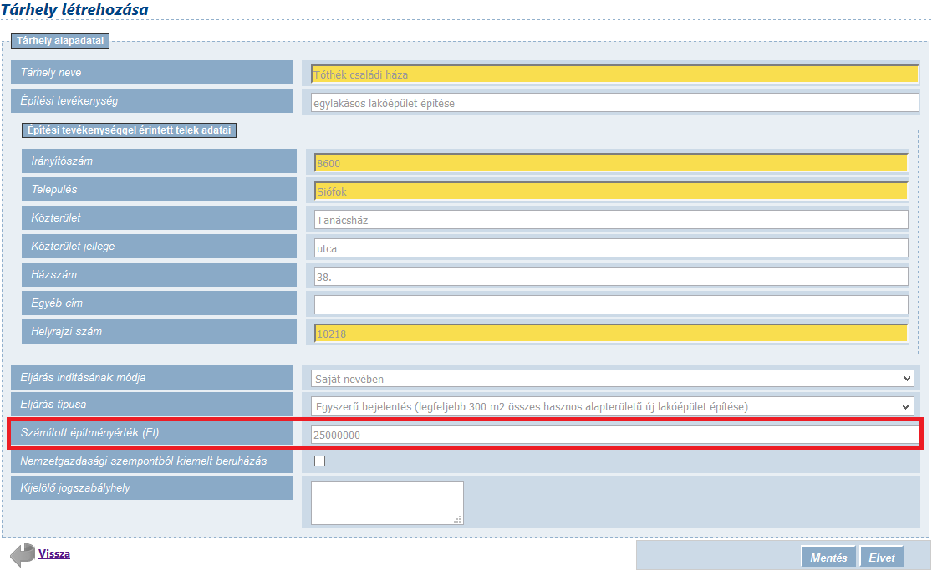Viewport: 932px width, 571px height.
Task: Click the Mentés button
Action: 828,558
